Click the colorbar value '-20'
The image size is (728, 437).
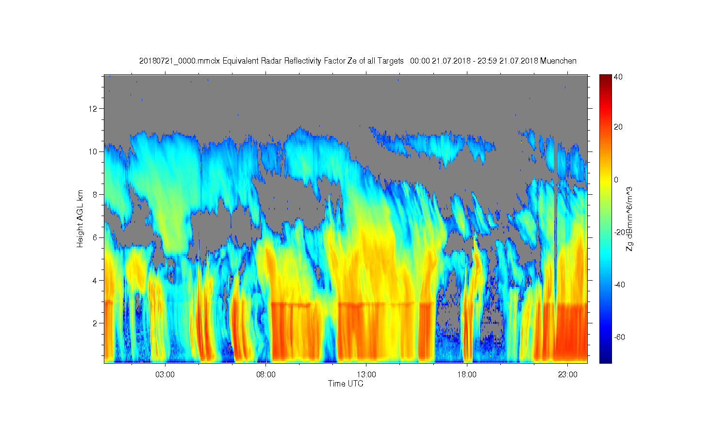tap(619, 232)
